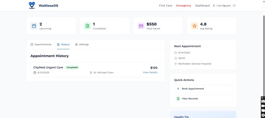Click the Completed status badge

tap(72, 68)
